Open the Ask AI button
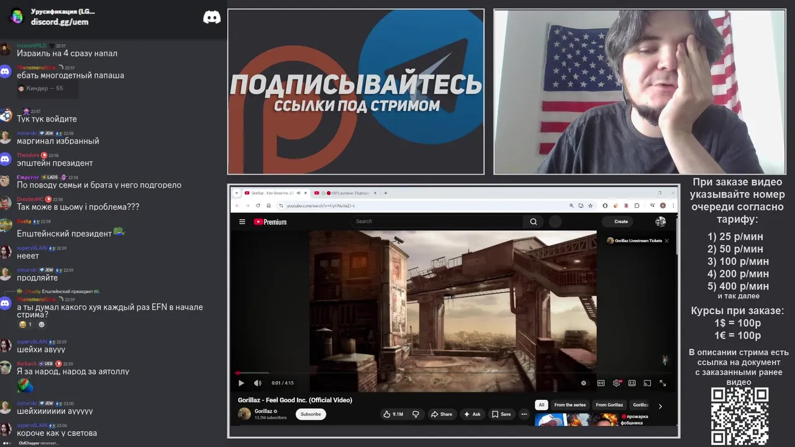This screenshot has width=795, height=447. 472,414
